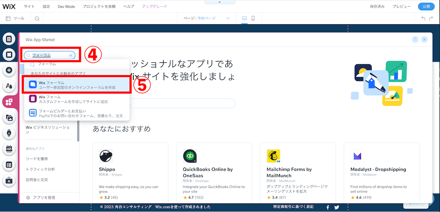This screenshot has height=212, width=440.
Task: Close the Wix App Market panel
Action: (x=424, y=40)
